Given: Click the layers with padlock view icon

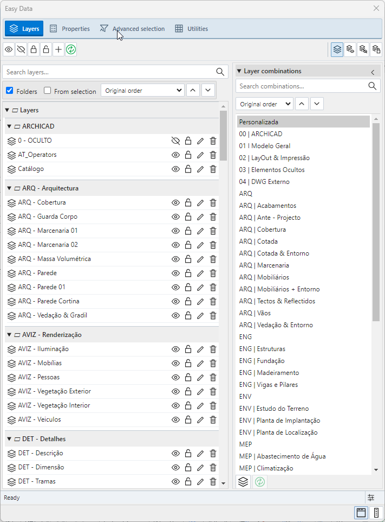Looking at the screenshot, I should tap(376, 49).
